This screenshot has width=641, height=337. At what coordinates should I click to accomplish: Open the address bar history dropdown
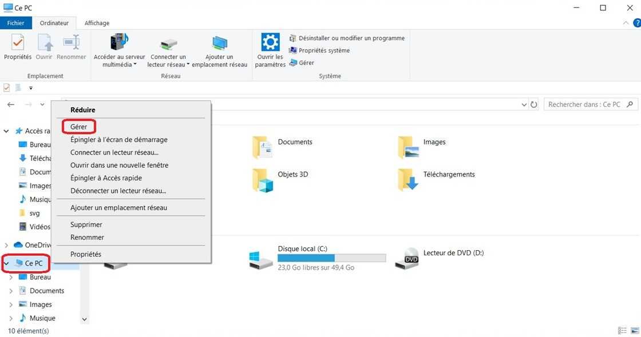(524, 105)
